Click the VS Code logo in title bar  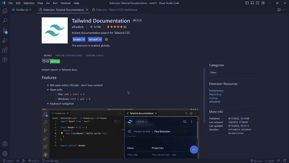[4, 3]
